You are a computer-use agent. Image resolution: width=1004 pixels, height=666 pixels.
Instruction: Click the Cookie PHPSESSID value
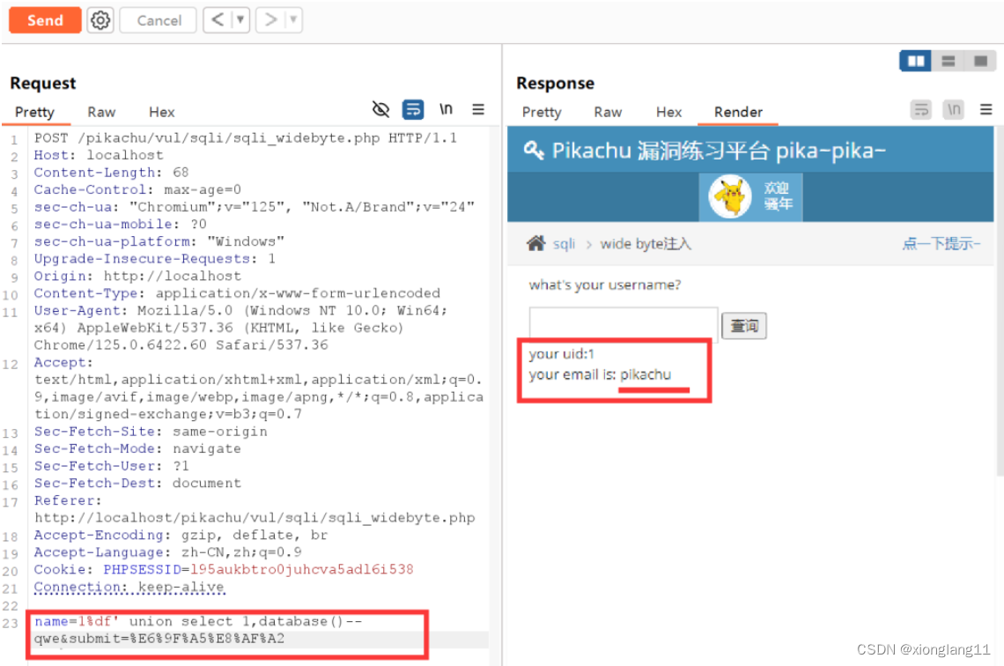301,569
